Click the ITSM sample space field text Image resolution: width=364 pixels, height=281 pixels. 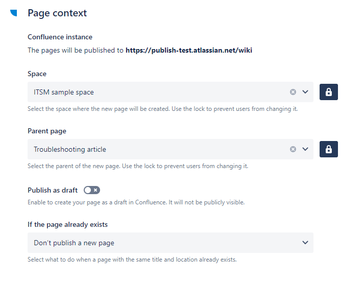[64, 92]
